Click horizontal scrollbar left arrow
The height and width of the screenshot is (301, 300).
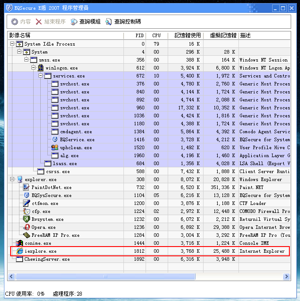click(x=12, y=276)
